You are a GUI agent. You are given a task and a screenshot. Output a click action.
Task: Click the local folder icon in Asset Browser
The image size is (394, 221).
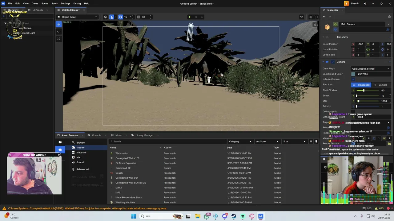(x=60, y=142)
